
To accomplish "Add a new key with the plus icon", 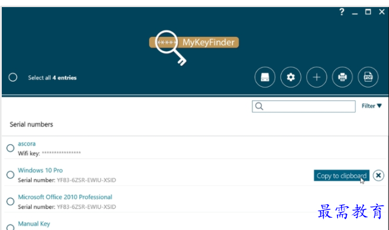I will click(317, 77).
